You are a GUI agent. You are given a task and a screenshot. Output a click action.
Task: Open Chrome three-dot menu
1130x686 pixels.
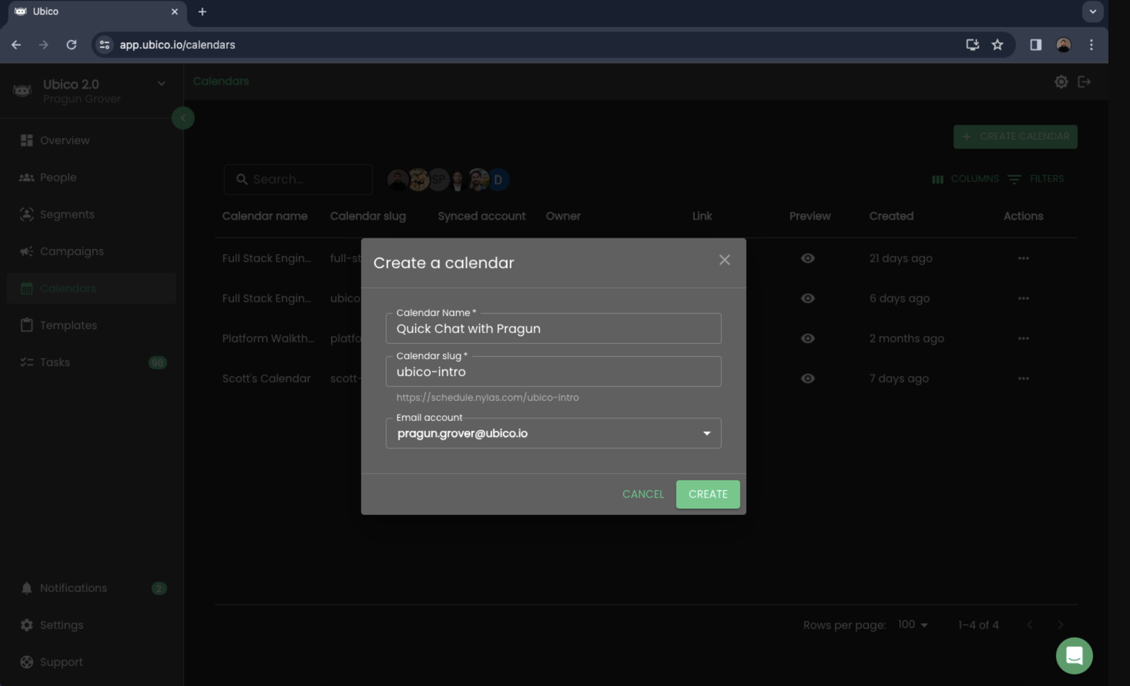point(1091,45)
